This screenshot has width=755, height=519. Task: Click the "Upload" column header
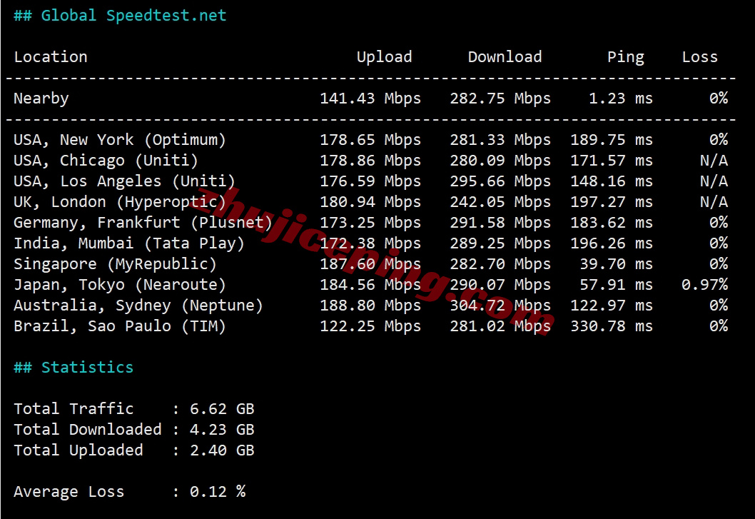[384, 56]
